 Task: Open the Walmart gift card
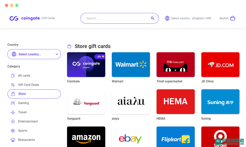(x=131, y=64)
